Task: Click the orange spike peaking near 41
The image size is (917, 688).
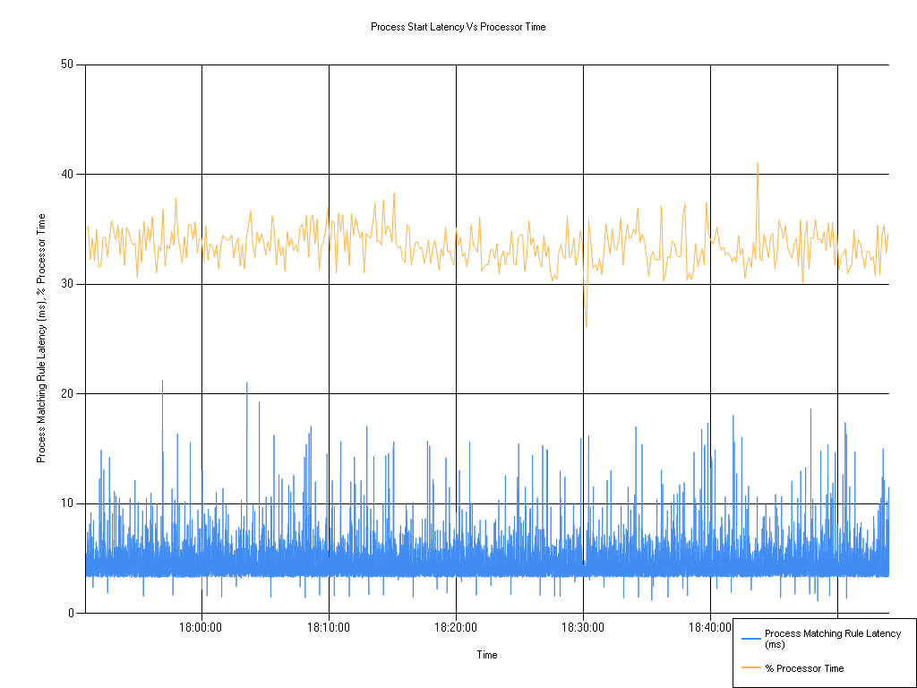Action: click(758, 164)
